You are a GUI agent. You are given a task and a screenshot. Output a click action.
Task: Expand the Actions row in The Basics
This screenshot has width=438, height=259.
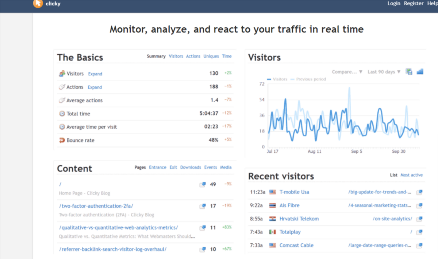pos(95,87)
